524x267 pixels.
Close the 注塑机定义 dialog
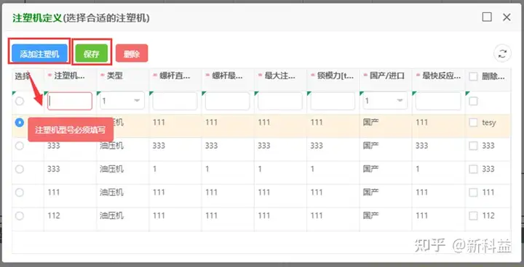507,17
